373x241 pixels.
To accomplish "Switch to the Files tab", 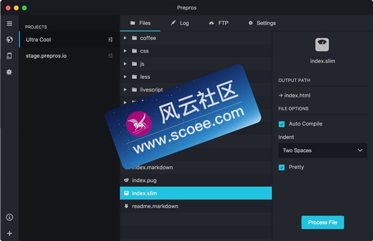I will pos(140,23).
